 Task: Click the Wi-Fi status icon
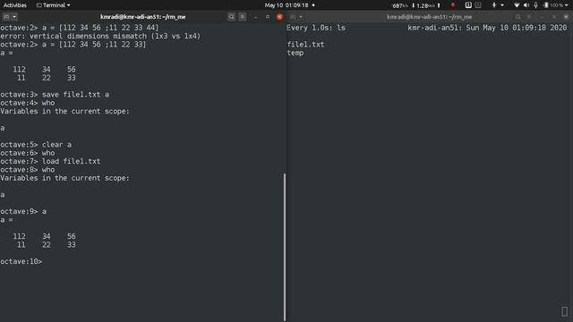[517, 5]
